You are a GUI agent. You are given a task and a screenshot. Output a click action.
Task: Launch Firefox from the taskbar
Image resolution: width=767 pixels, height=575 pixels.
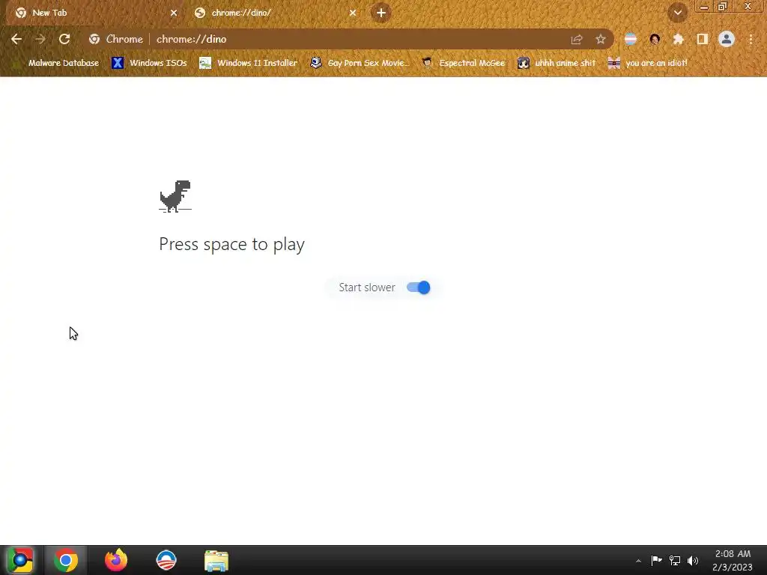pyautogui.click(x=116, y=560)
